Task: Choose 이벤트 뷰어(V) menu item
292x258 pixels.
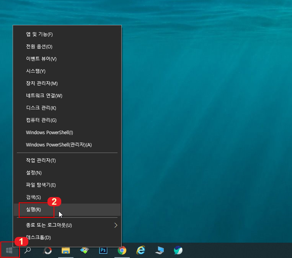Action: 67,59
